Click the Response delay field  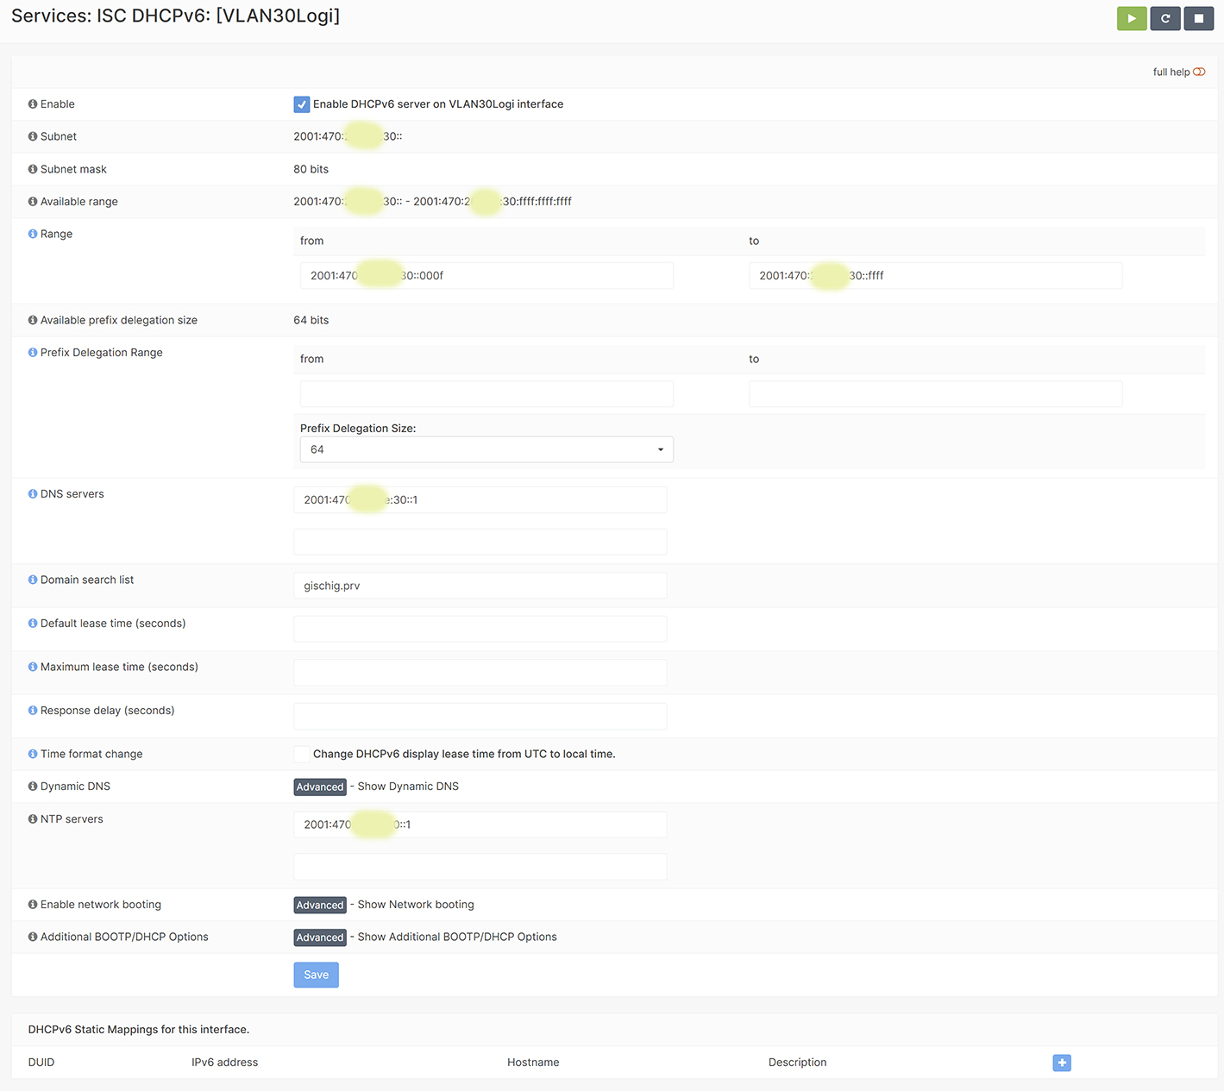(480, 716)
